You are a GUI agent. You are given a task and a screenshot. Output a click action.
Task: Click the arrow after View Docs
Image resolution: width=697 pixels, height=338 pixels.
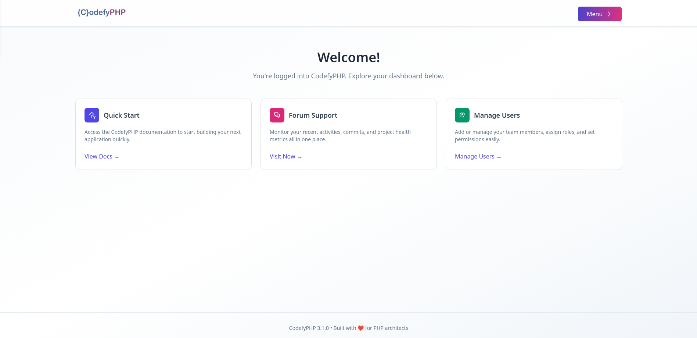(117, 157)
